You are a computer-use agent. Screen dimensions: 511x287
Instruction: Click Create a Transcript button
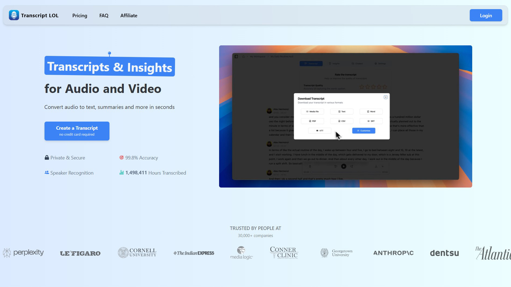pos(77,131)
